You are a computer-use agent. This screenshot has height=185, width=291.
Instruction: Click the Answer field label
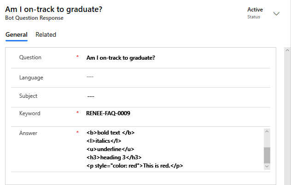29,133
